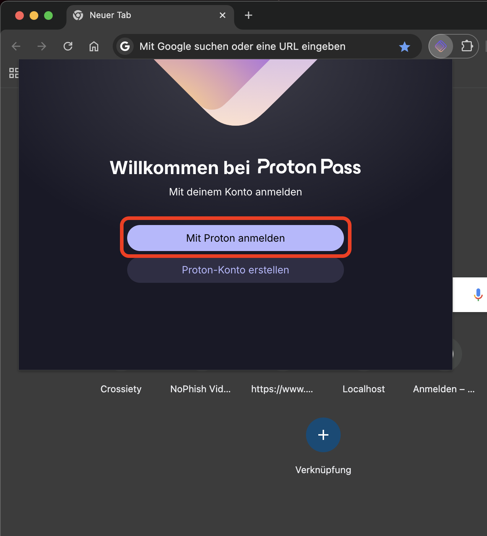Click the green maximize window button
Viewport: 487px width, 536px height.
(48, 16)
